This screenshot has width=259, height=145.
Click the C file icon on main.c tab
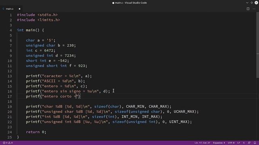point(3,9)
